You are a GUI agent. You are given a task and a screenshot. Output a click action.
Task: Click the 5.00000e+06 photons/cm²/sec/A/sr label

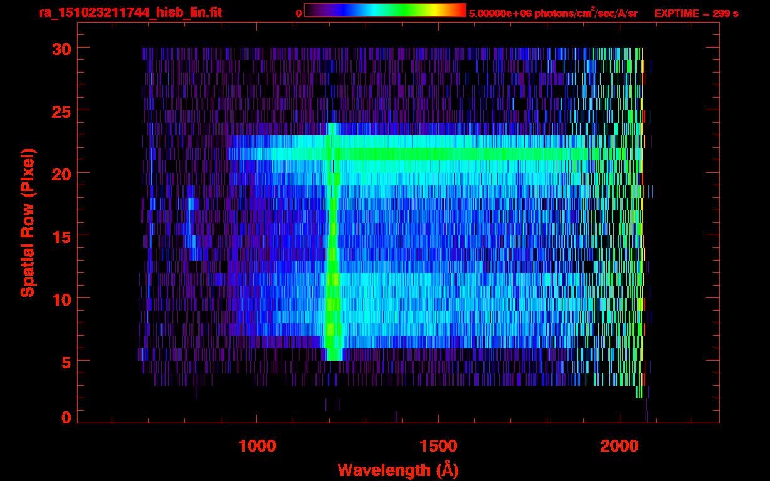pyautogui.click(x=553, y=13)
